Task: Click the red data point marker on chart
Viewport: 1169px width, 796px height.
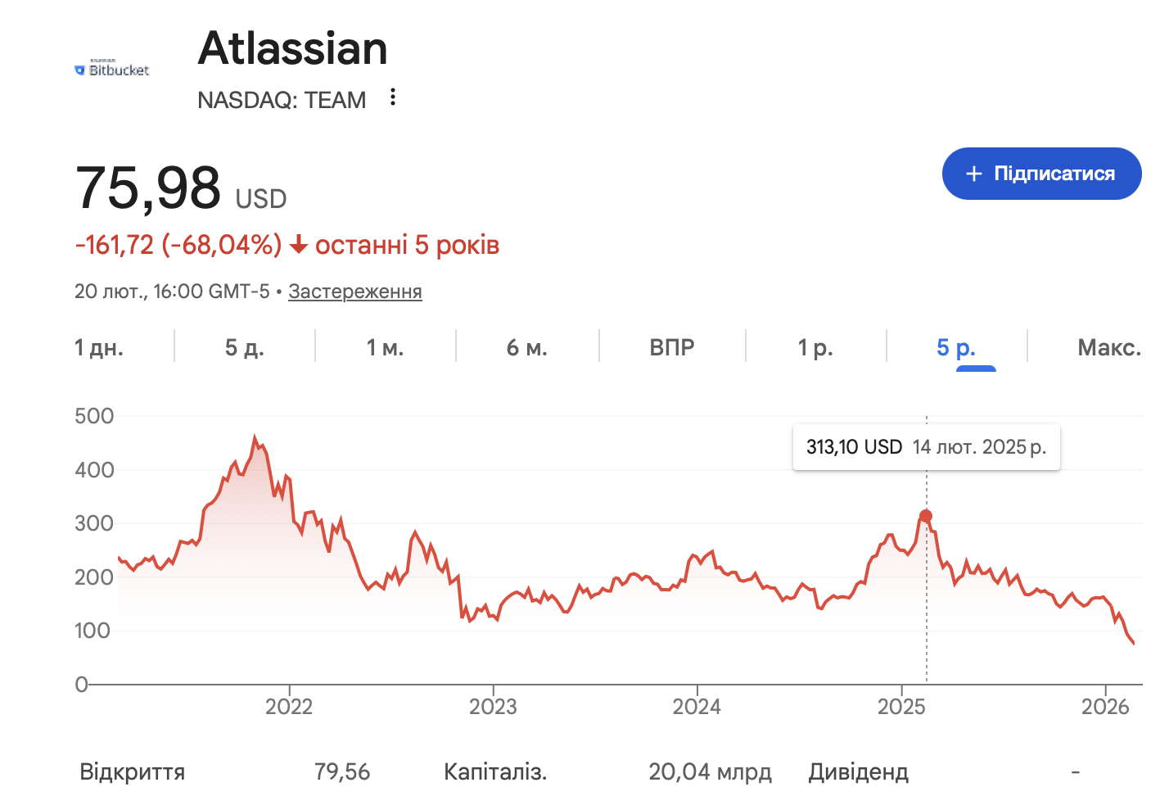Action: pos(926,516)
